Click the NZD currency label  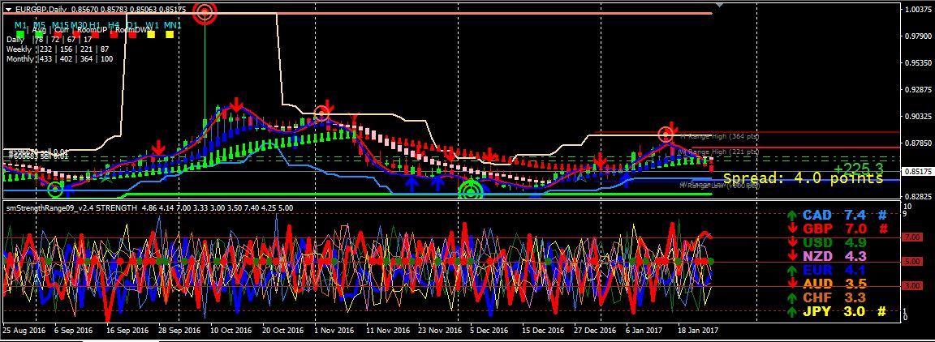click(817, 256)
